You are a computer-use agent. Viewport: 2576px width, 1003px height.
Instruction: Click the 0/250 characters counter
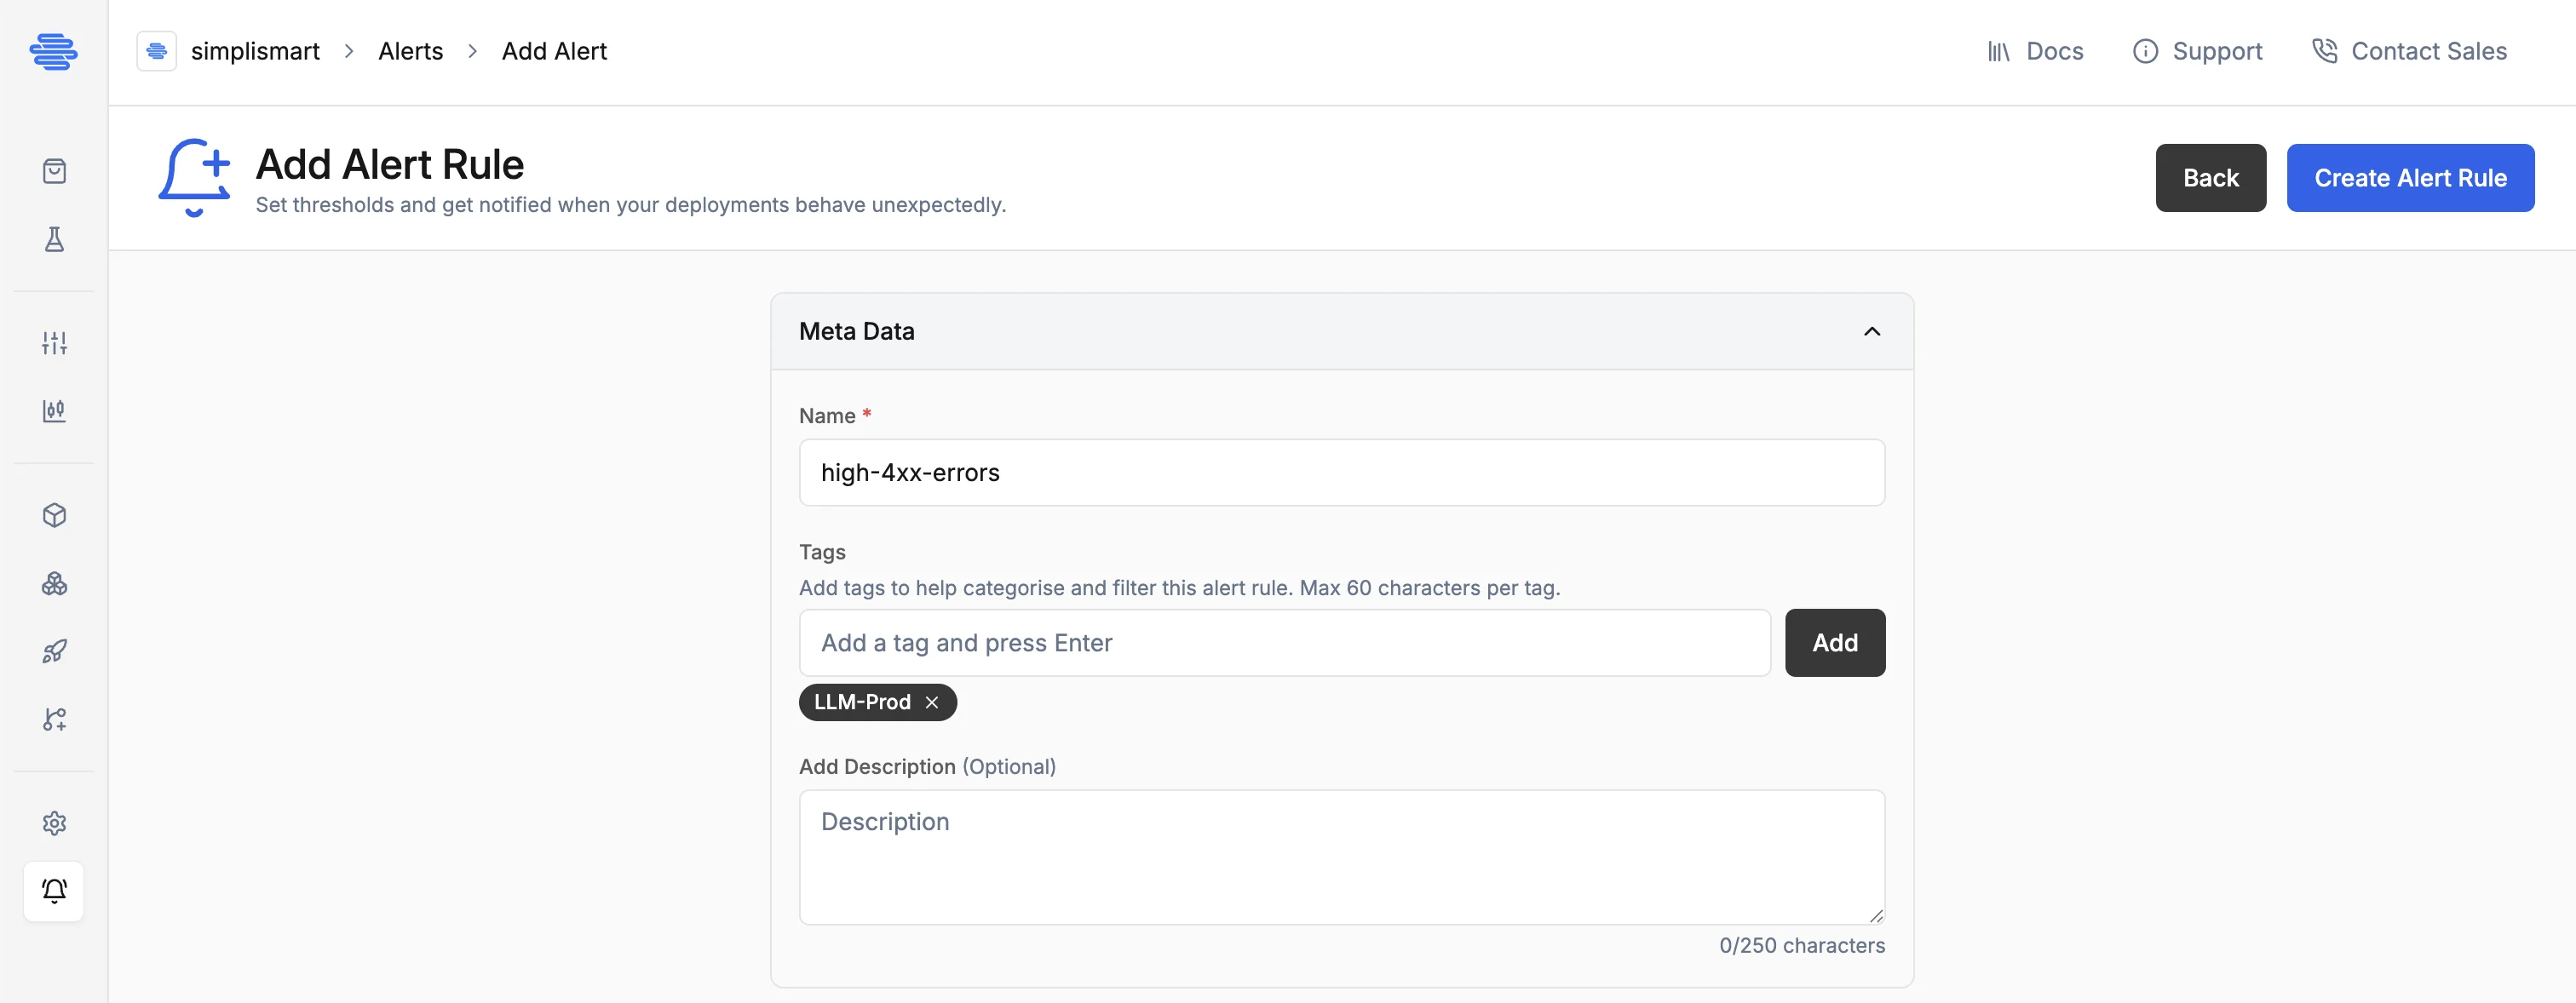click(1801, 945)
